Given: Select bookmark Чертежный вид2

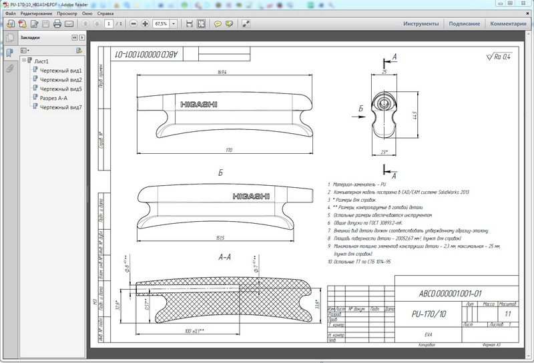Looking at the screenshot, I should pos(61,79).
